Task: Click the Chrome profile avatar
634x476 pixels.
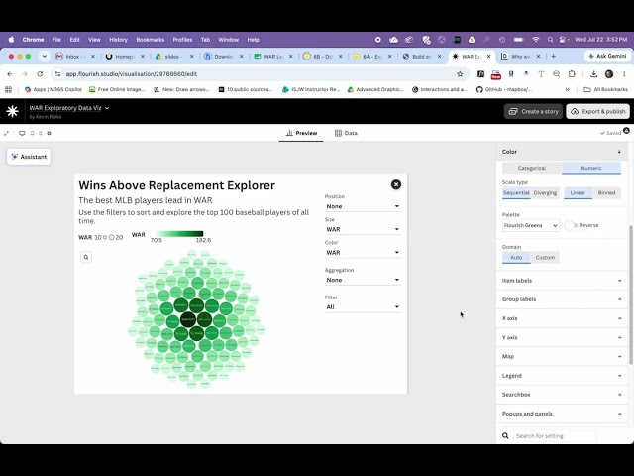Action: tap(609, 74)
